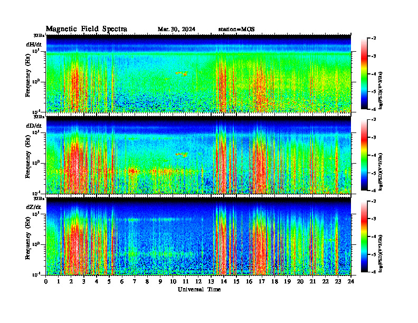Click the hour 9 tick label
The image size is (418, 323).
point(160,282)
